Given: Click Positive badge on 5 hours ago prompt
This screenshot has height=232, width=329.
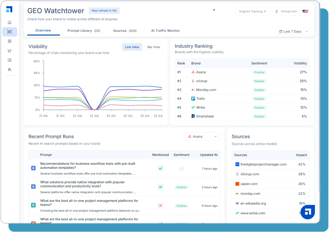Looking at the screenshot, I should [x=181, y=187].
